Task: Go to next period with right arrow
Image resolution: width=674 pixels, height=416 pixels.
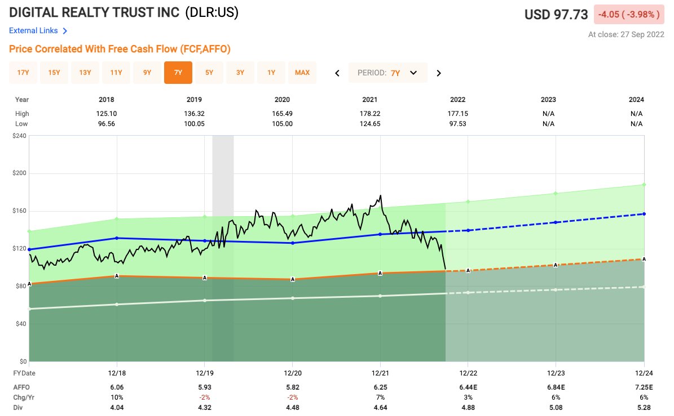Action: pos(438,73)
